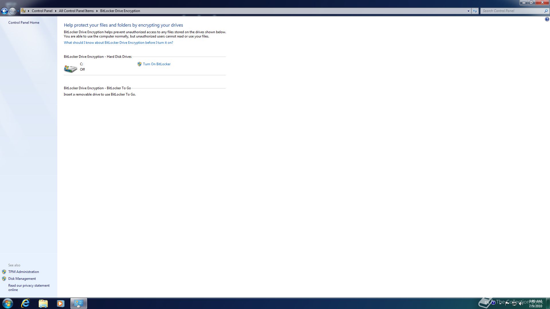This screenshot has width=550, height=309.
Task: Click 'BitLocker Drive Encryption - Hard Disk Drives' header
Action: [x=98, y=57]
